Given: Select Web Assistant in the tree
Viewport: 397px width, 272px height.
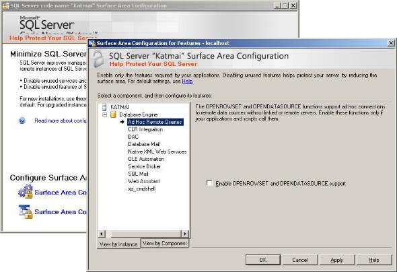Looking at the screenshot, I should pos(144,181).
